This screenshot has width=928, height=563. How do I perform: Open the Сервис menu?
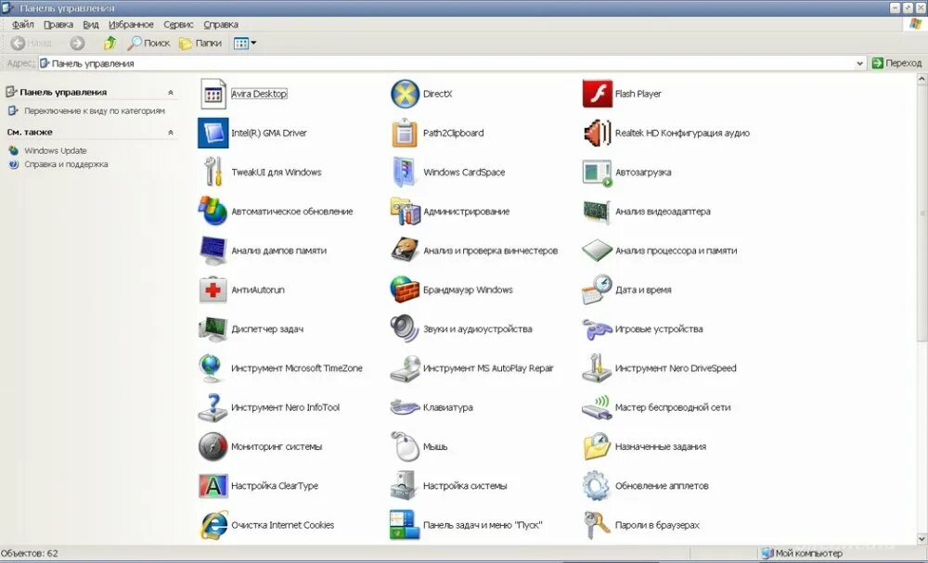(x=178, y=25)
